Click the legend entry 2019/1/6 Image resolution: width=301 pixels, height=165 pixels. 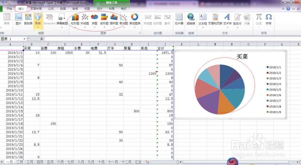click(274, 95)
